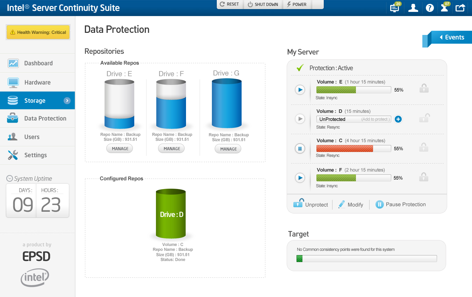The height and width of the screenshot is (297, 472).
Task: Click the Unprotect padlock icon
Action: coord(298,203)
